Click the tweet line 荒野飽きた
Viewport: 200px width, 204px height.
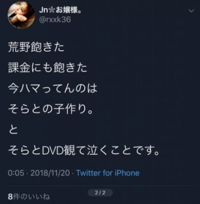coord(36,47)
